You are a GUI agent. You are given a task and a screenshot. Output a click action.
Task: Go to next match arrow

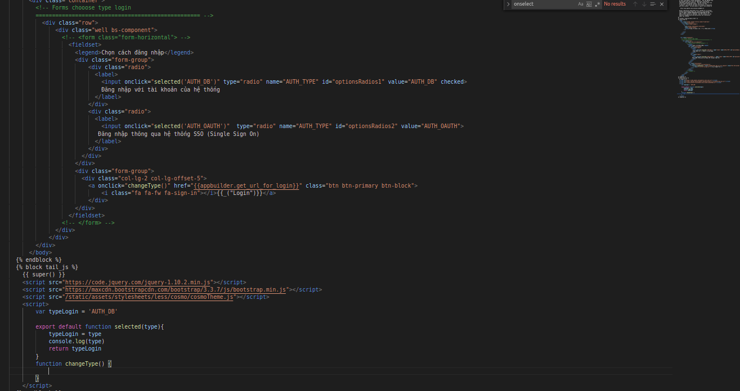pyautogui.click(x=644, y=4)
